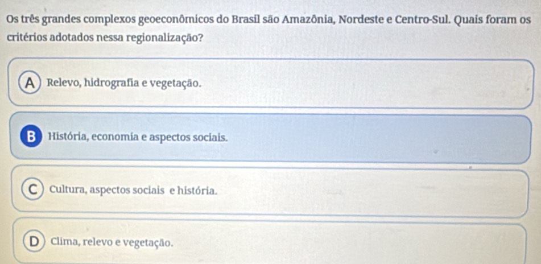This screenshot has width=541, height=264.
Task: Click the circular "A" letter badge
Action: tap(28, 82)
